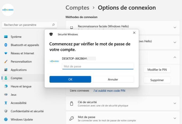182x124 pixels.
Task: Click the "J'ai oublié mon code PIN" link
Action: pos(109,91)
